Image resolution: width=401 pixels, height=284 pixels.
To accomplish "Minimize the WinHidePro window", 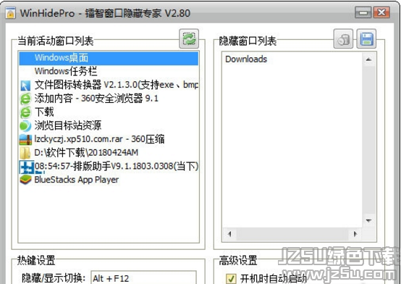I will click(363, 12).
